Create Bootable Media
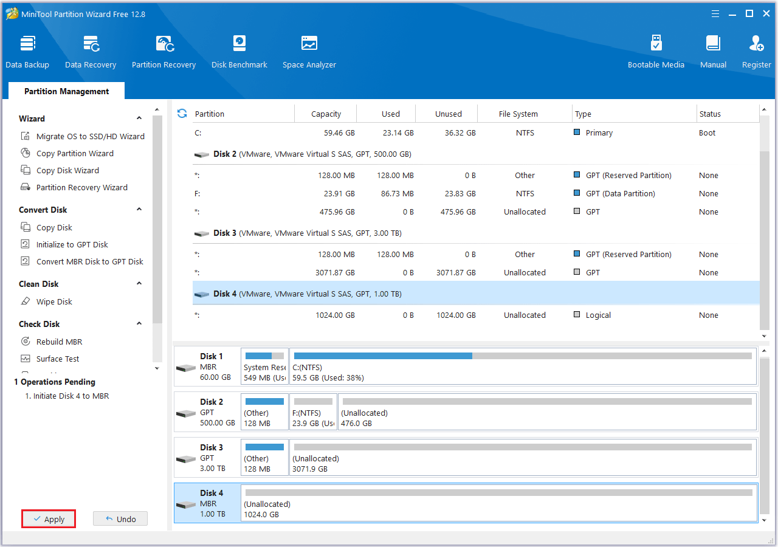The height and width of the screenshot is (547, 778). tap(656, 52)
